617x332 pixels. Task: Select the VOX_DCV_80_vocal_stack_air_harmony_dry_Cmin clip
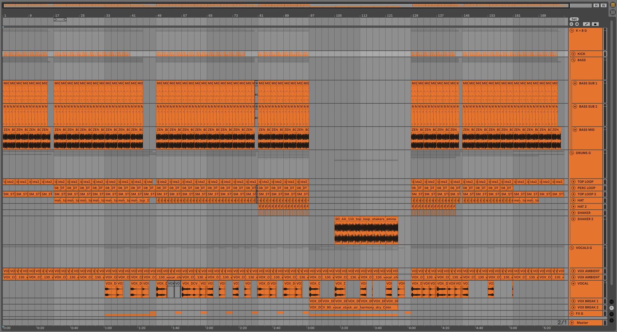353,307
